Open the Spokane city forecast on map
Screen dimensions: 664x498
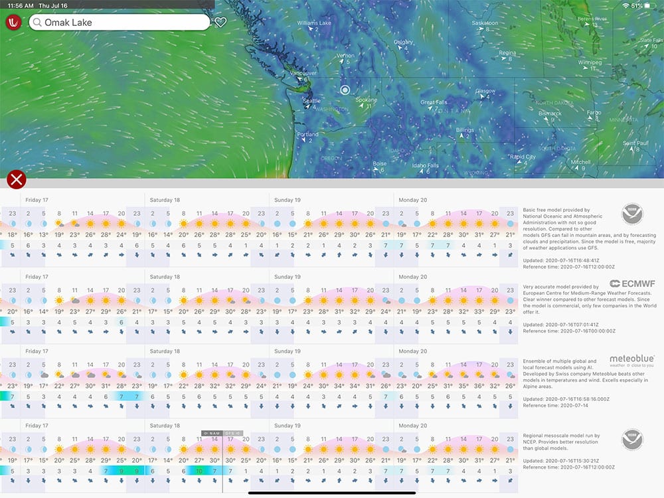coord(366,100)
